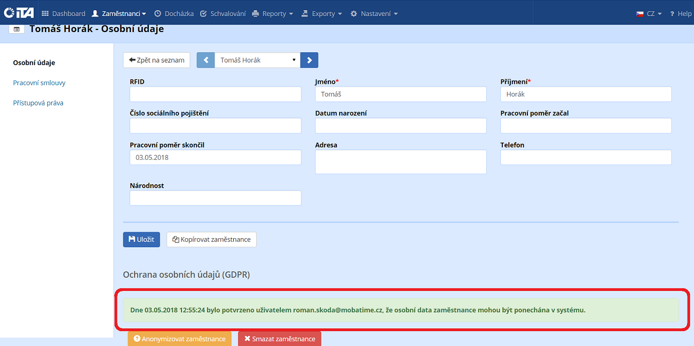
Task: Go to next employee with right arrow
Action: click(309, 60)
